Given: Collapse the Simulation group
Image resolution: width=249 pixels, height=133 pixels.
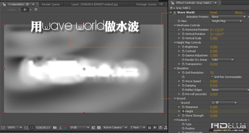Looking at the screenshot, I should (x=175, y=68).
